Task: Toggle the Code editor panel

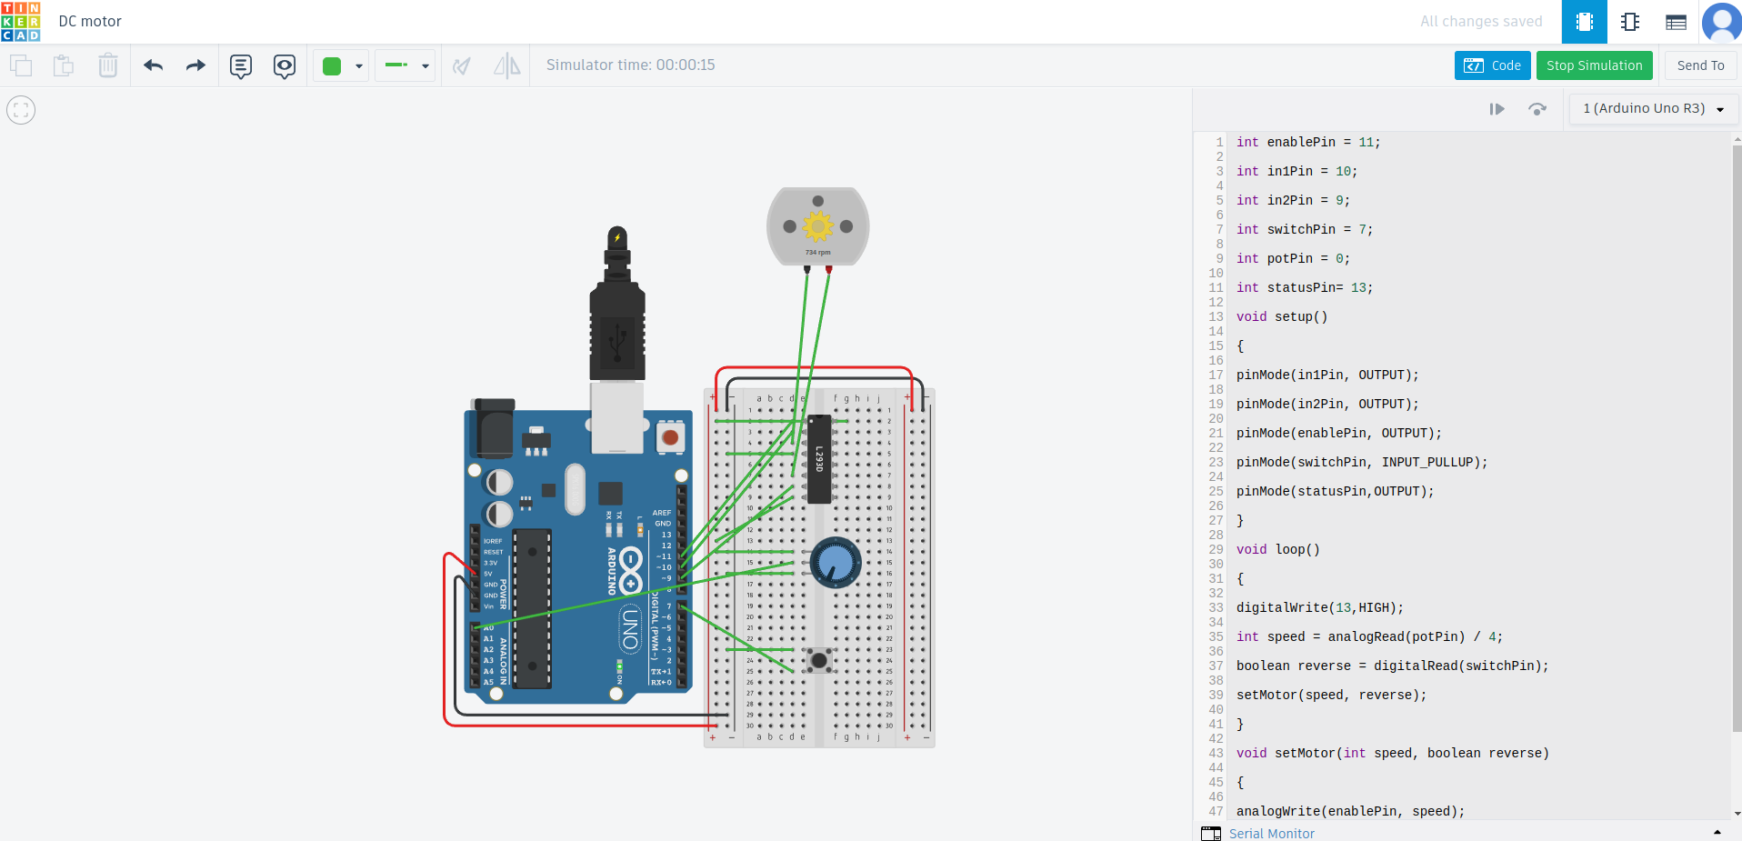Action: 1493,65
